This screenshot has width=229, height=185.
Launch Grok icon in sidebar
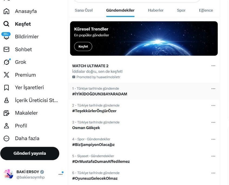coord(6,62)
